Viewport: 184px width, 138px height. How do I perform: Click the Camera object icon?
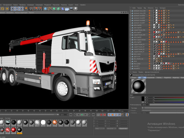click(71, 9)
